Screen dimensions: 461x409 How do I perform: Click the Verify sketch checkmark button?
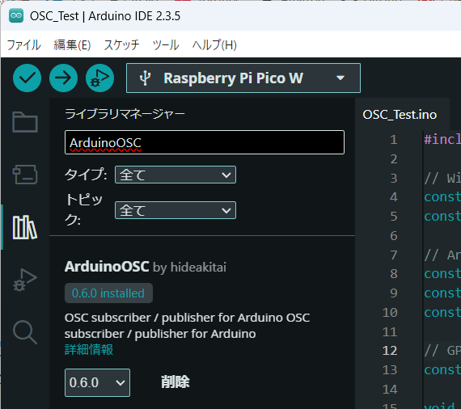[x=27, y=78]
